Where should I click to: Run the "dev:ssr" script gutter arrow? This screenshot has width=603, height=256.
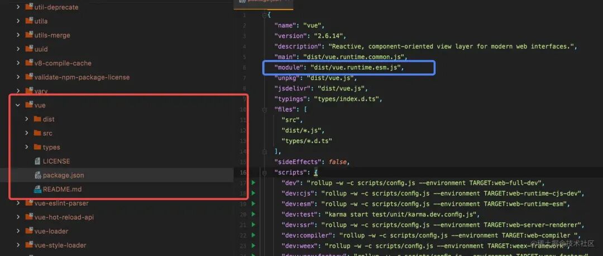[253, 225]
